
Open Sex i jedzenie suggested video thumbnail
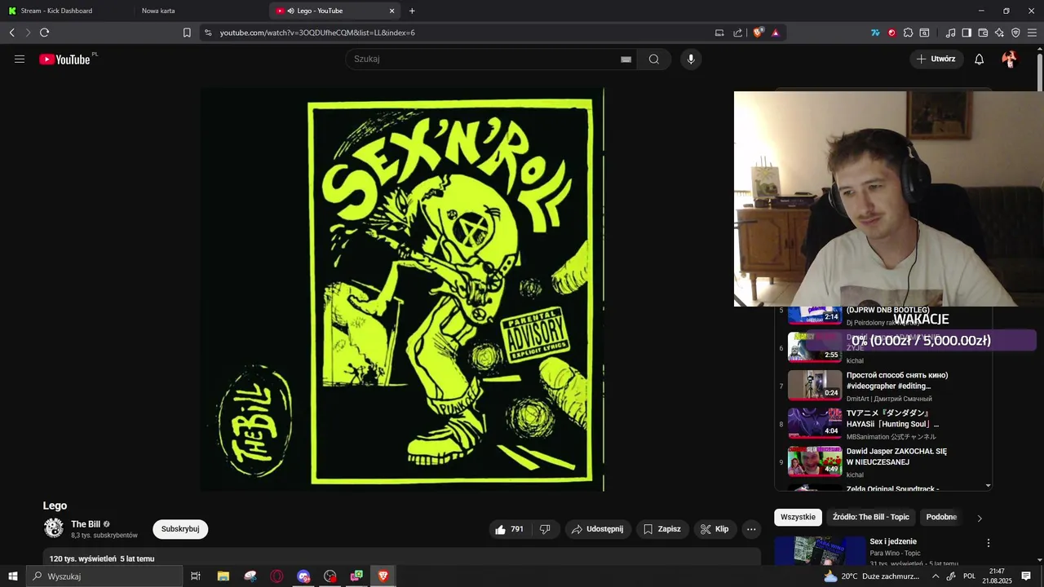click(820, 550)
